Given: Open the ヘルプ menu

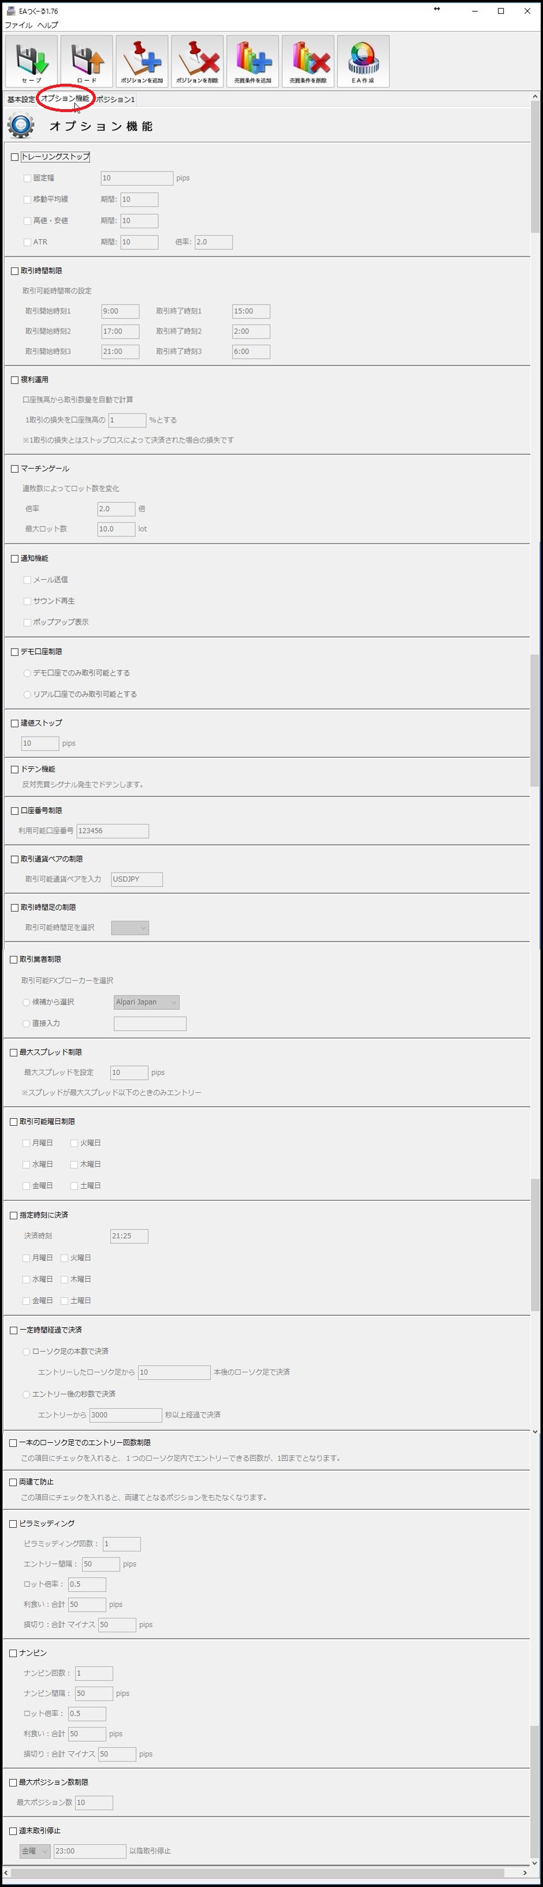Looking at the screenshot, I should tap(47, 25).
